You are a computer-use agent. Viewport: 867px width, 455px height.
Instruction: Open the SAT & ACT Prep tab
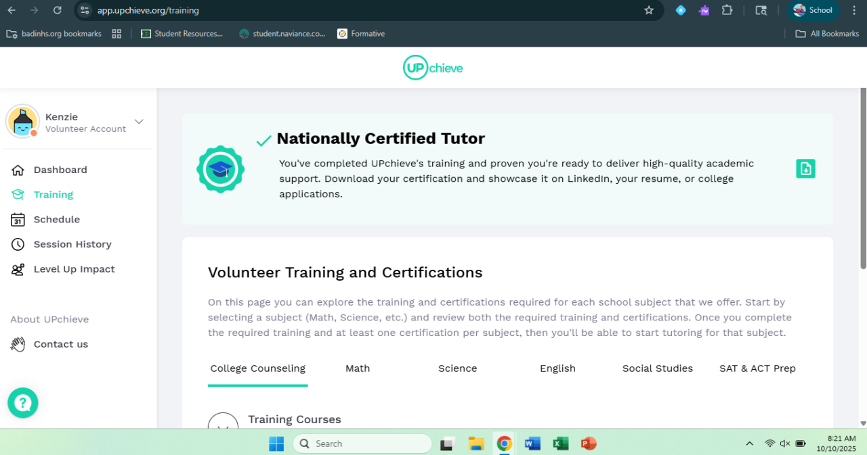pos(757,368)
